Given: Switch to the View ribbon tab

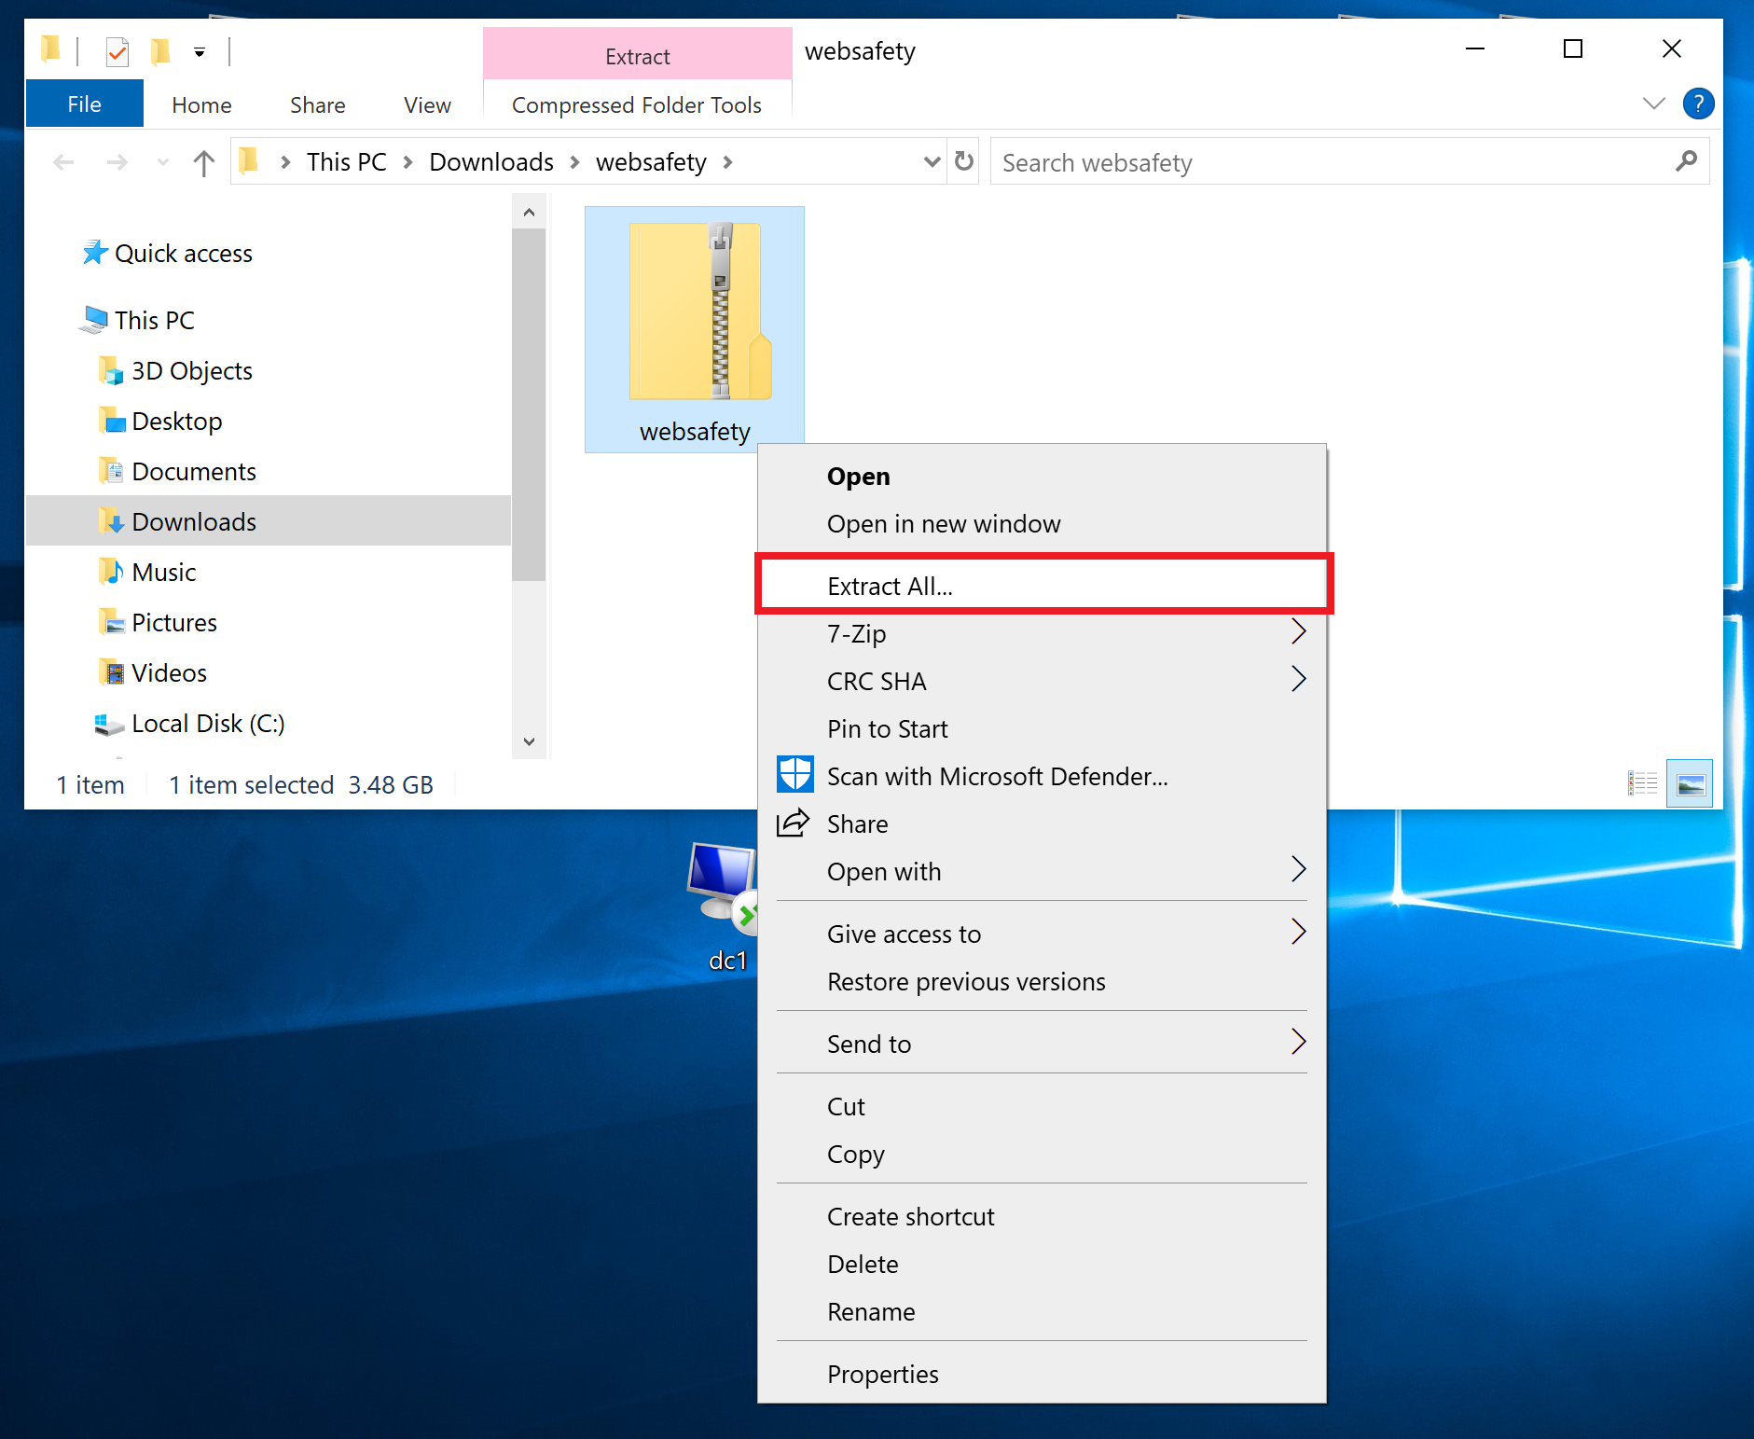Looking at the screenshot, I should (x=427, y=104).
